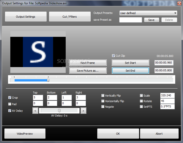183x143 pixels.
Task: Click the Crop Top value field
Action: click(x=38, y=97)
